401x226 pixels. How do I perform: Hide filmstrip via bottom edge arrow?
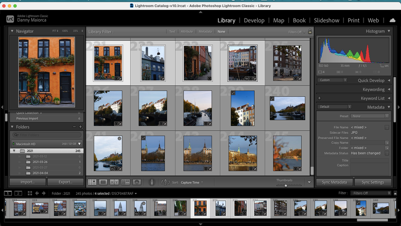200,224
